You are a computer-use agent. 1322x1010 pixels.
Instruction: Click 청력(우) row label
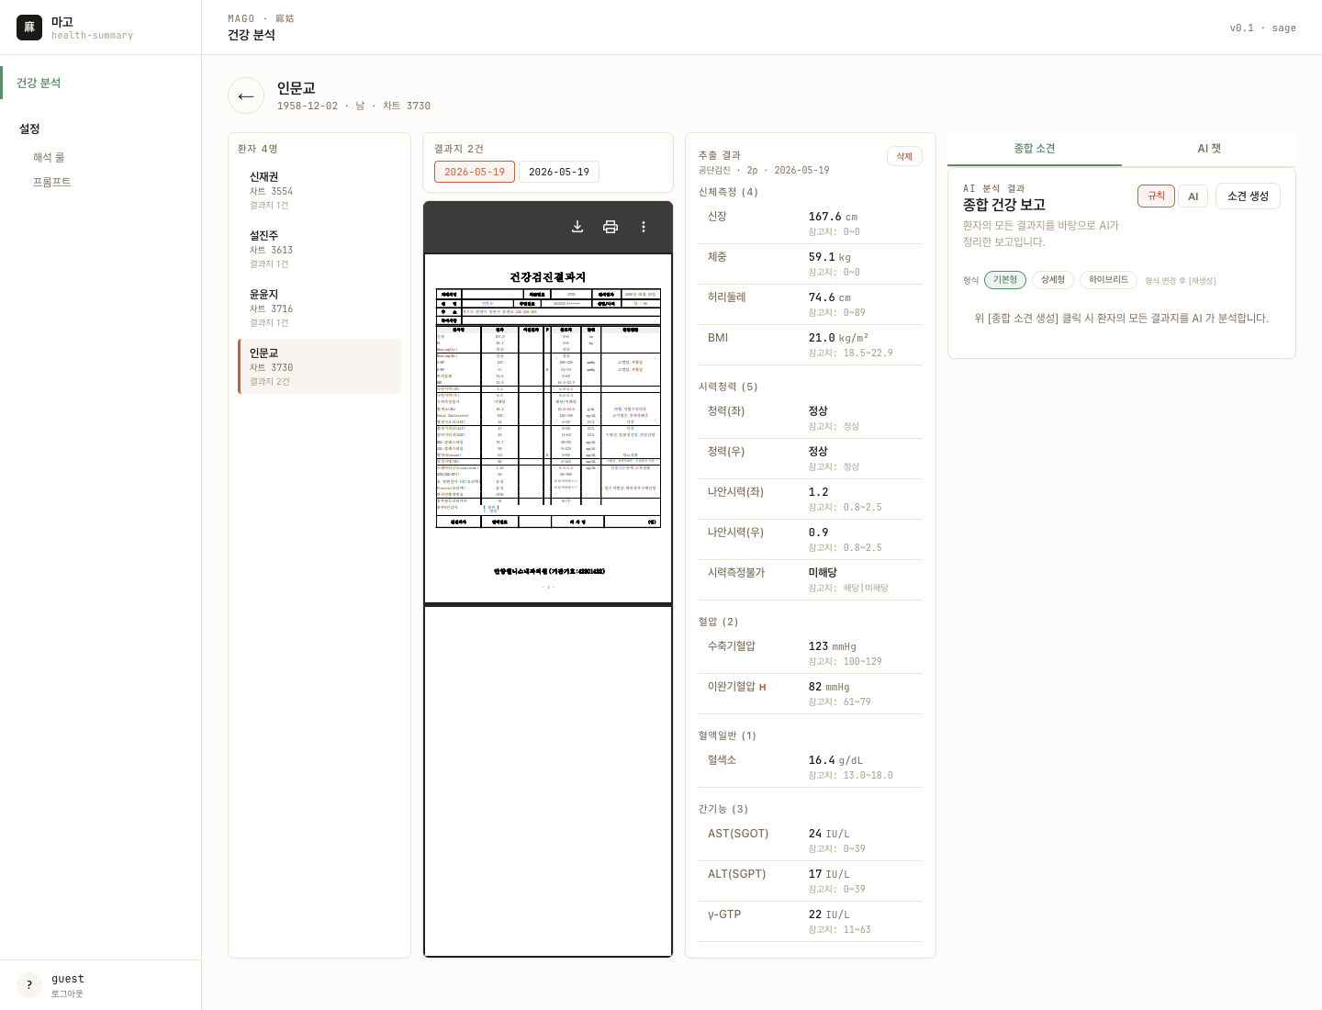[x=726, y=452]
